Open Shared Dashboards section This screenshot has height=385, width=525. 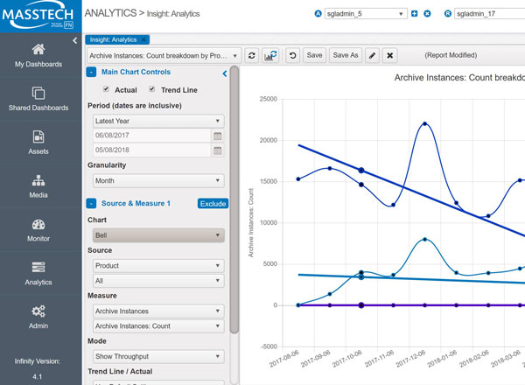pos(38,99)
